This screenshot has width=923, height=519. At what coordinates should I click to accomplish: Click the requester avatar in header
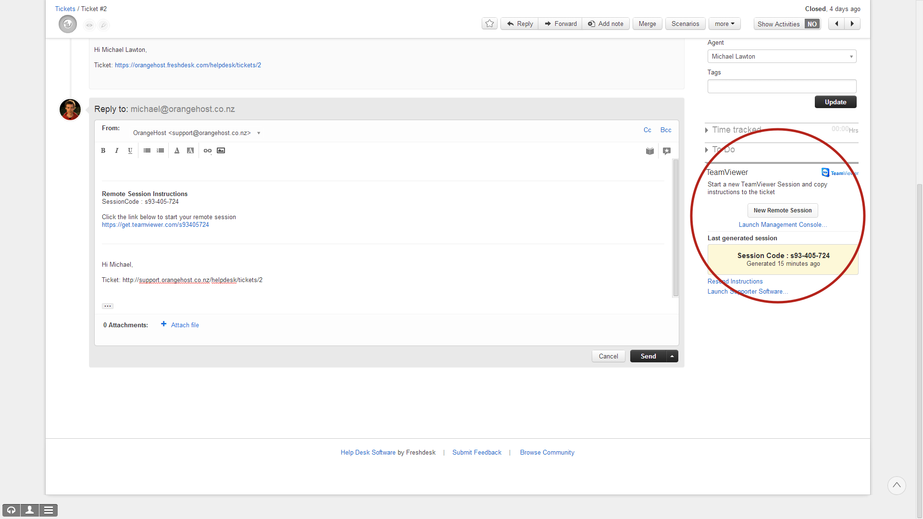(68, 24)
